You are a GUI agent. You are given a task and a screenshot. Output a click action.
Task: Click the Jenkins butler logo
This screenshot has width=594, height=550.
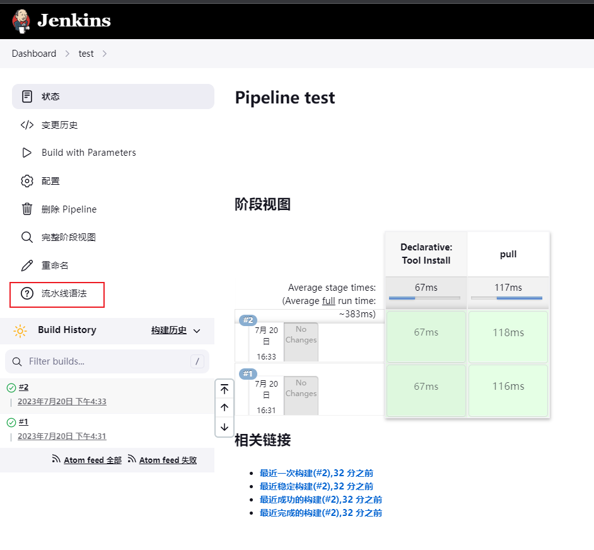click(21, 21)
